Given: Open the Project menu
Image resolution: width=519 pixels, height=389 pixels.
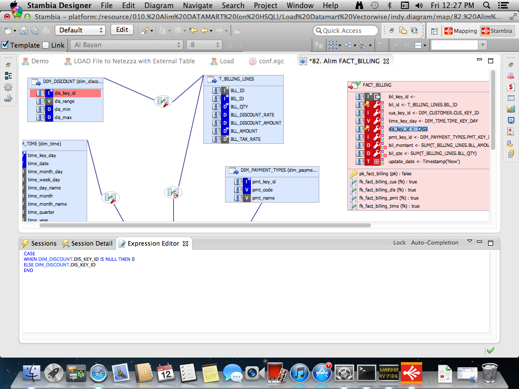Looking at the screenshot, I should [x=266, y=5].
